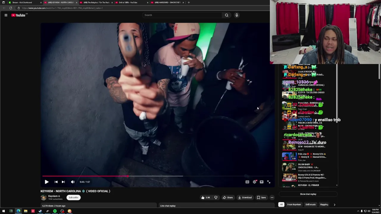Switch to theater mode view
The height and width of the screenshot is (214, 381).
click(x=262, y=182)
